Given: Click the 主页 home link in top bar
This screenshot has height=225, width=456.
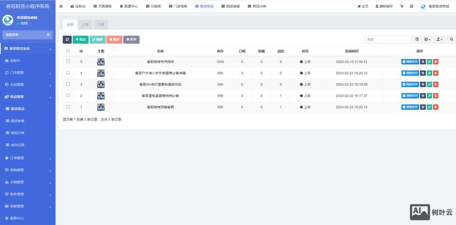Looking at the screenshot, I should pyautogui.click(x=363, y=6).
